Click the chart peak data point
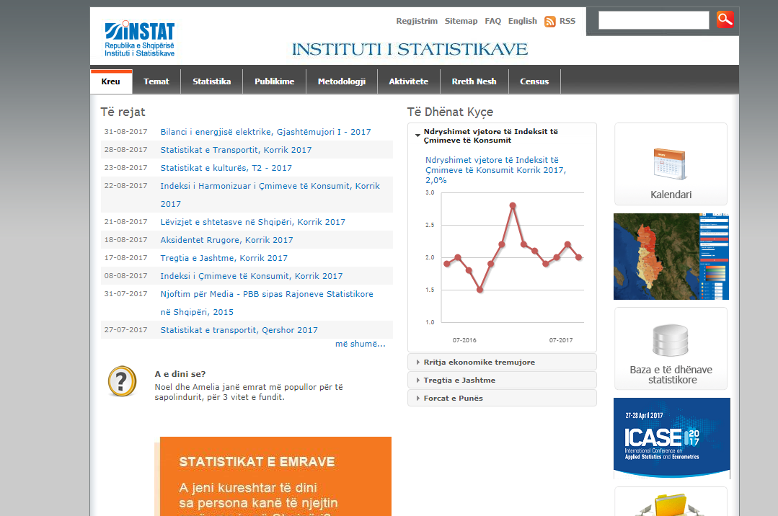Viewport: 778px width, 516px height. (513, 205)
